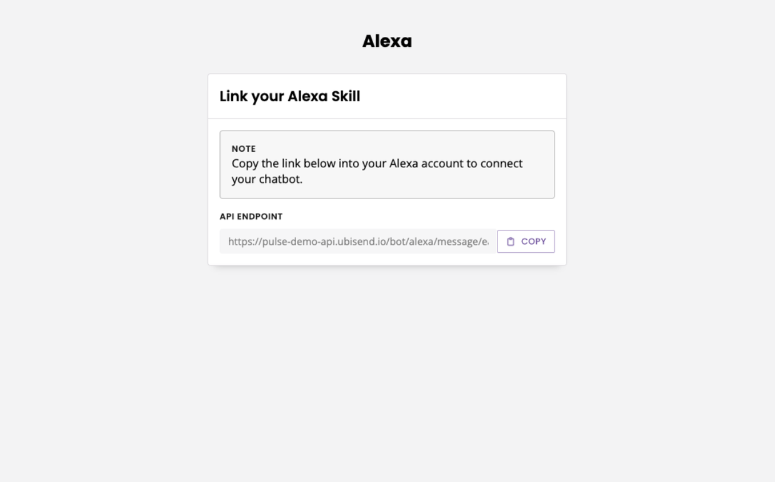Click the bold Alexa header text
The height and width of the screenshot is (482, 775).
(387, 41)
